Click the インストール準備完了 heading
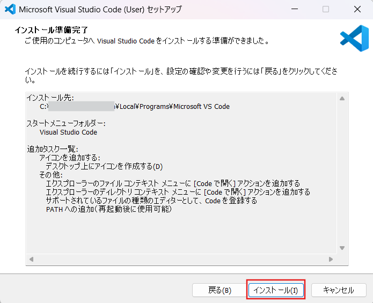Screen dimensions: 373x303 pos(52,30)
